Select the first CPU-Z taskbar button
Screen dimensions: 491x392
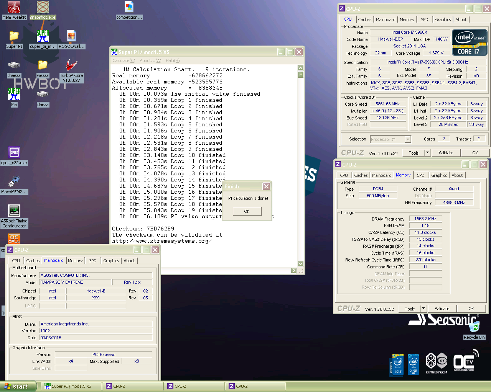tap(133, 386)
